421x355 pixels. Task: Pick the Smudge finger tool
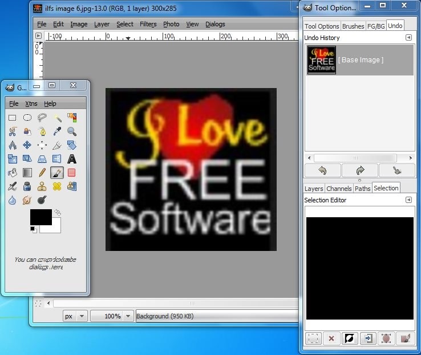point(27,200)
